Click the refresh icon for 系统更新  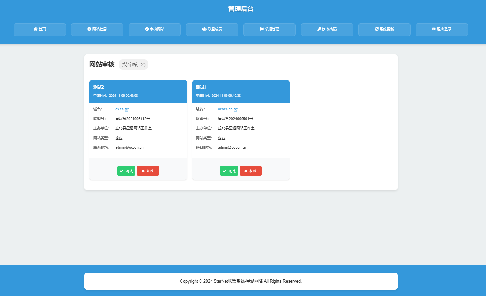376,29
